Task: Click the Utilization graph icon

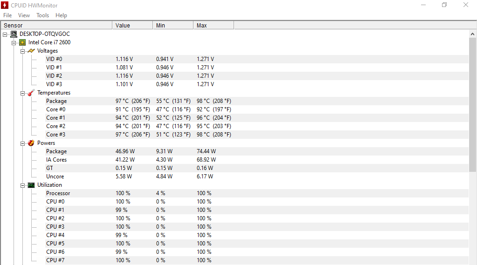Action: [31, 185]
